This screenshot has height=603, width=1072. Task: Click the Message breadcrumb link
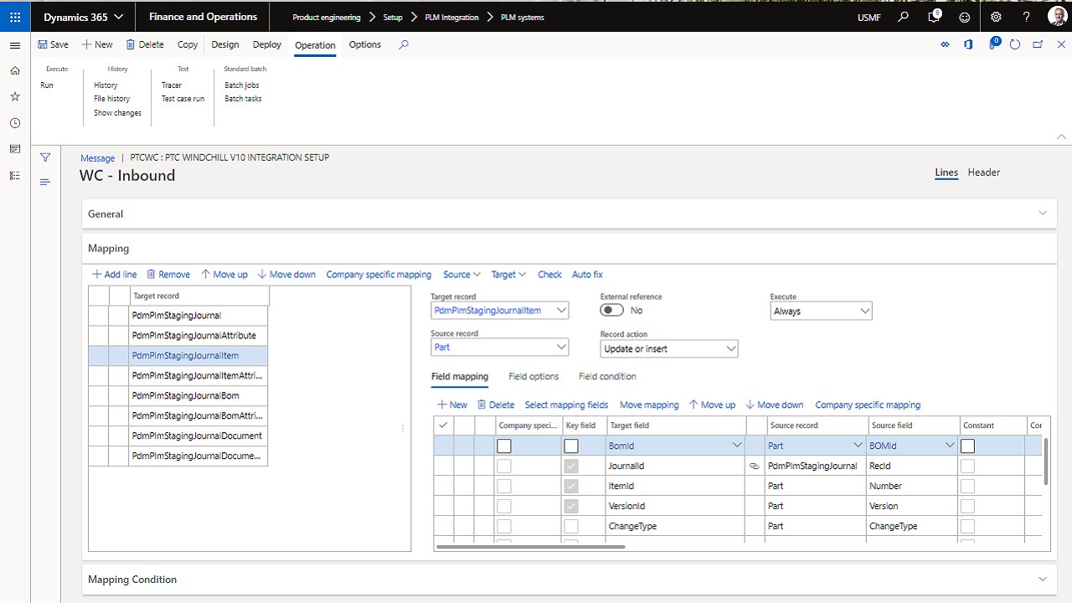97,157
